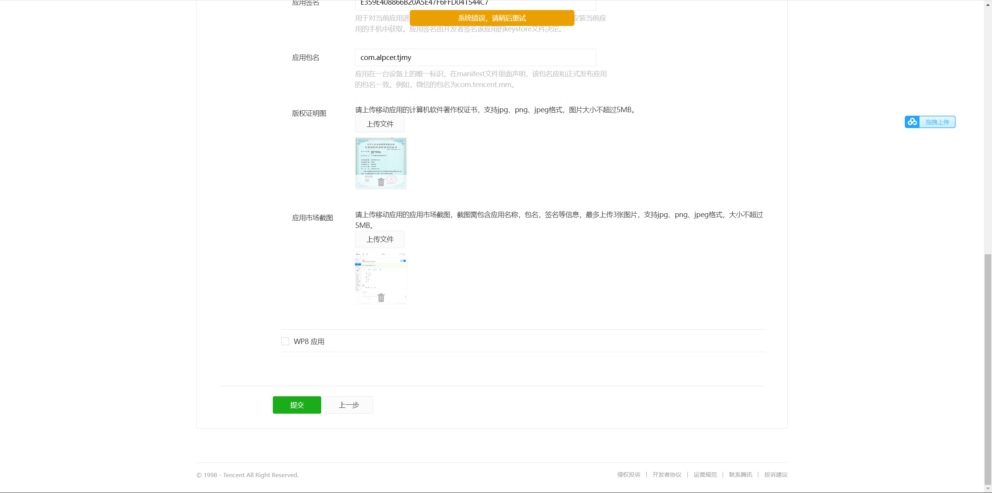
Task: Open the 侵权投诉 footer link
Action: [629, 474]
